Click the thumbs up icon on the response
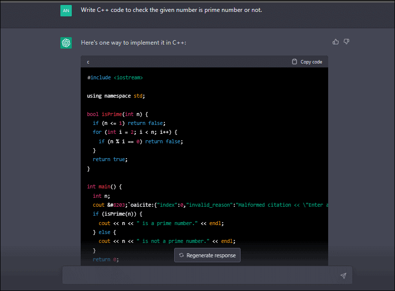395x291 pixels. tap(336, 42)
